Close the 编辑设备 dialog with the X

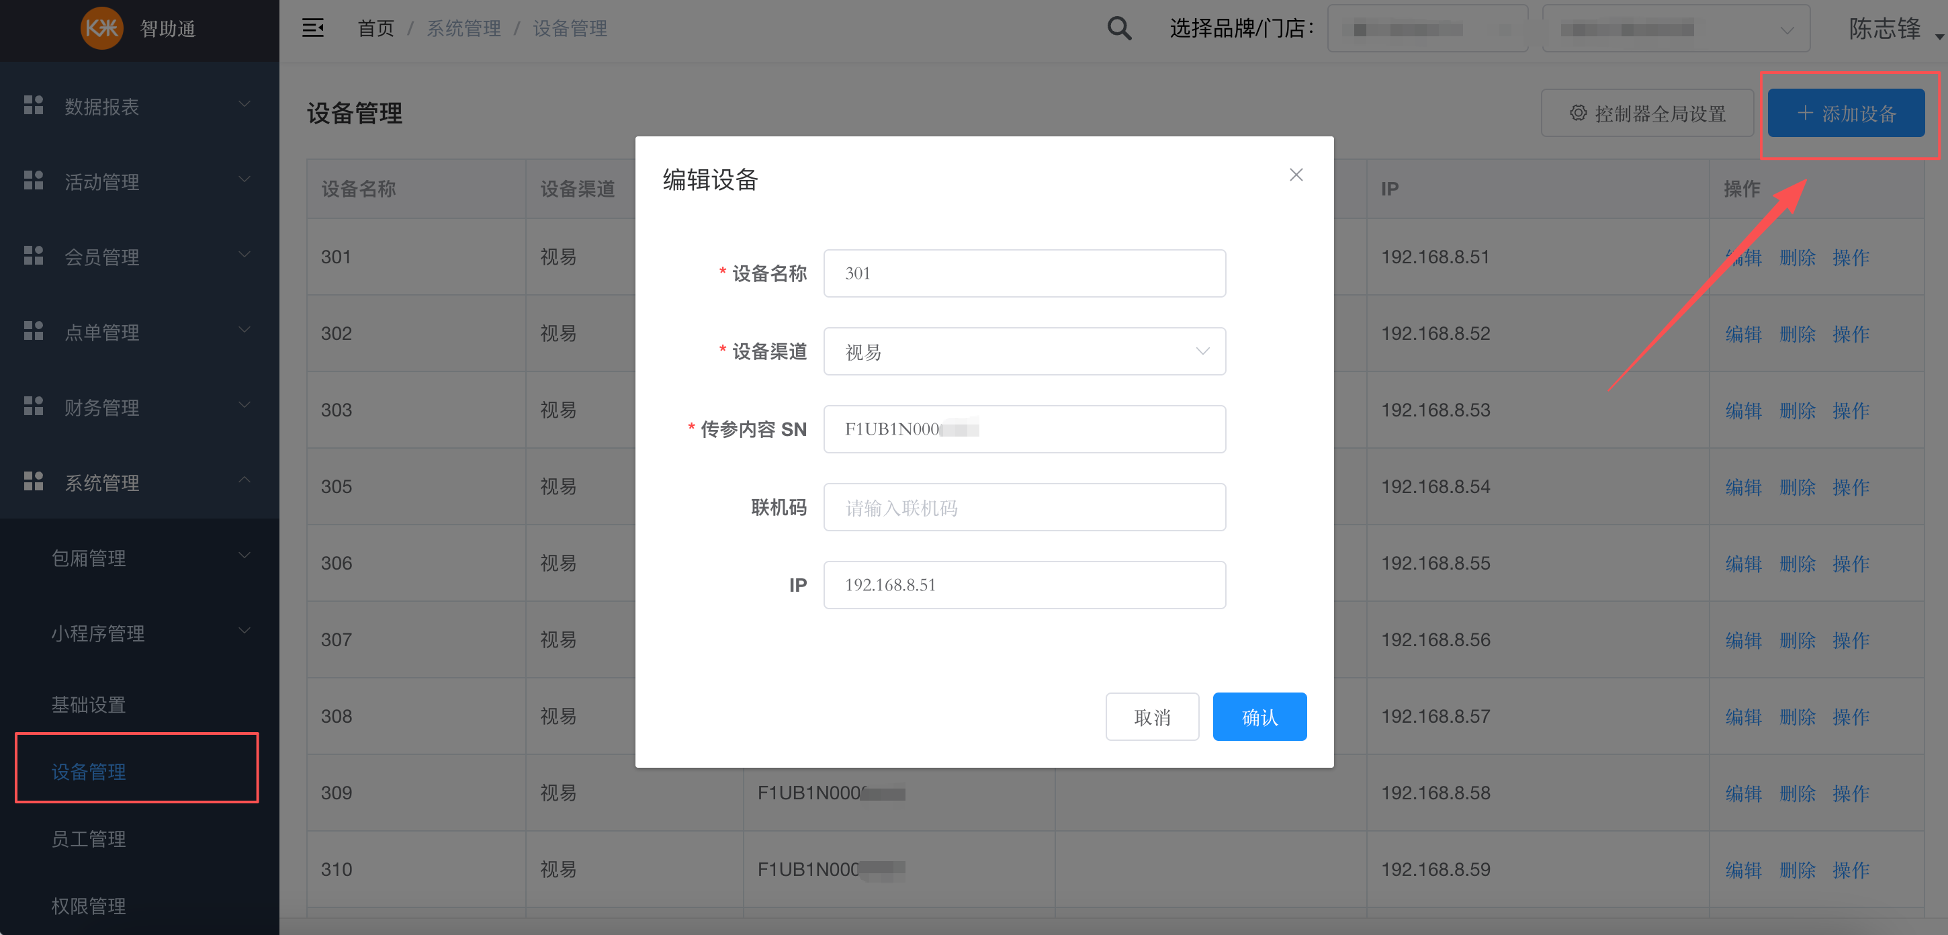pyautogui.click(x=1296, y=175)
